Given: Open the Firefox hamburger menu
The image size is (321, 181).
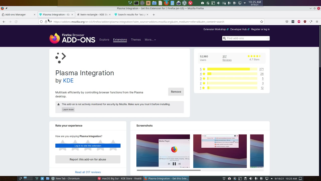Looking at the screenshot, I should tap(317, 22).
